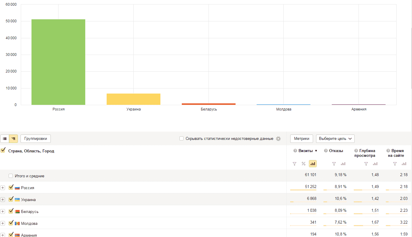Click Молдова time on site 3:22
412x237 pixels.
pos(404,222)
